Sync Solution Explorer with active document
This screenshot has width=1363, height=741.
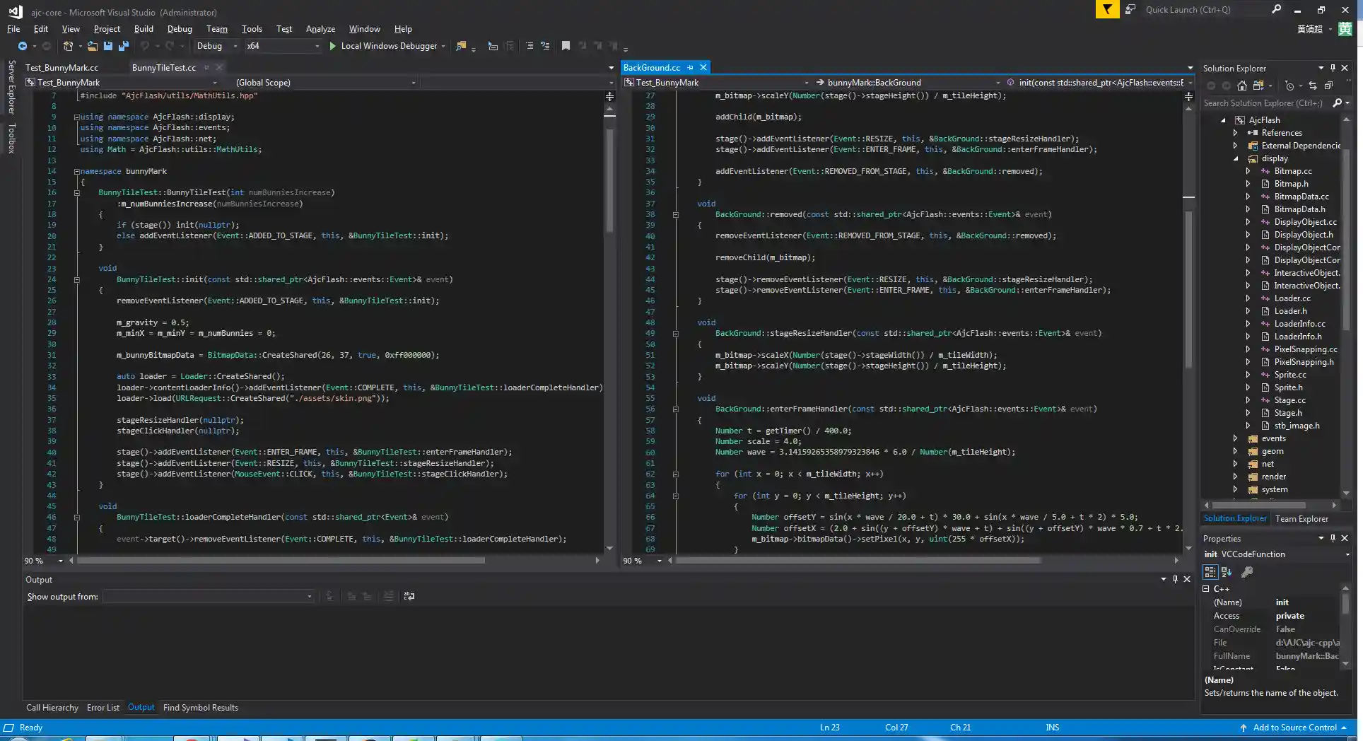(x=1314, y=86)
